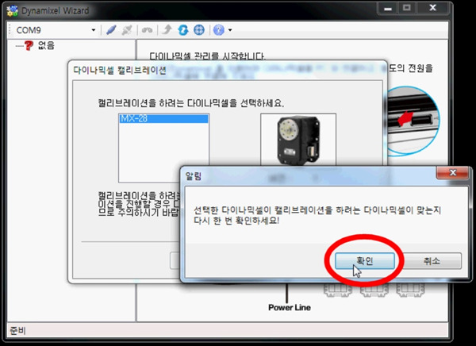Open the COM9 port dropdown
The image size is (476, 346).
(94, 30)
